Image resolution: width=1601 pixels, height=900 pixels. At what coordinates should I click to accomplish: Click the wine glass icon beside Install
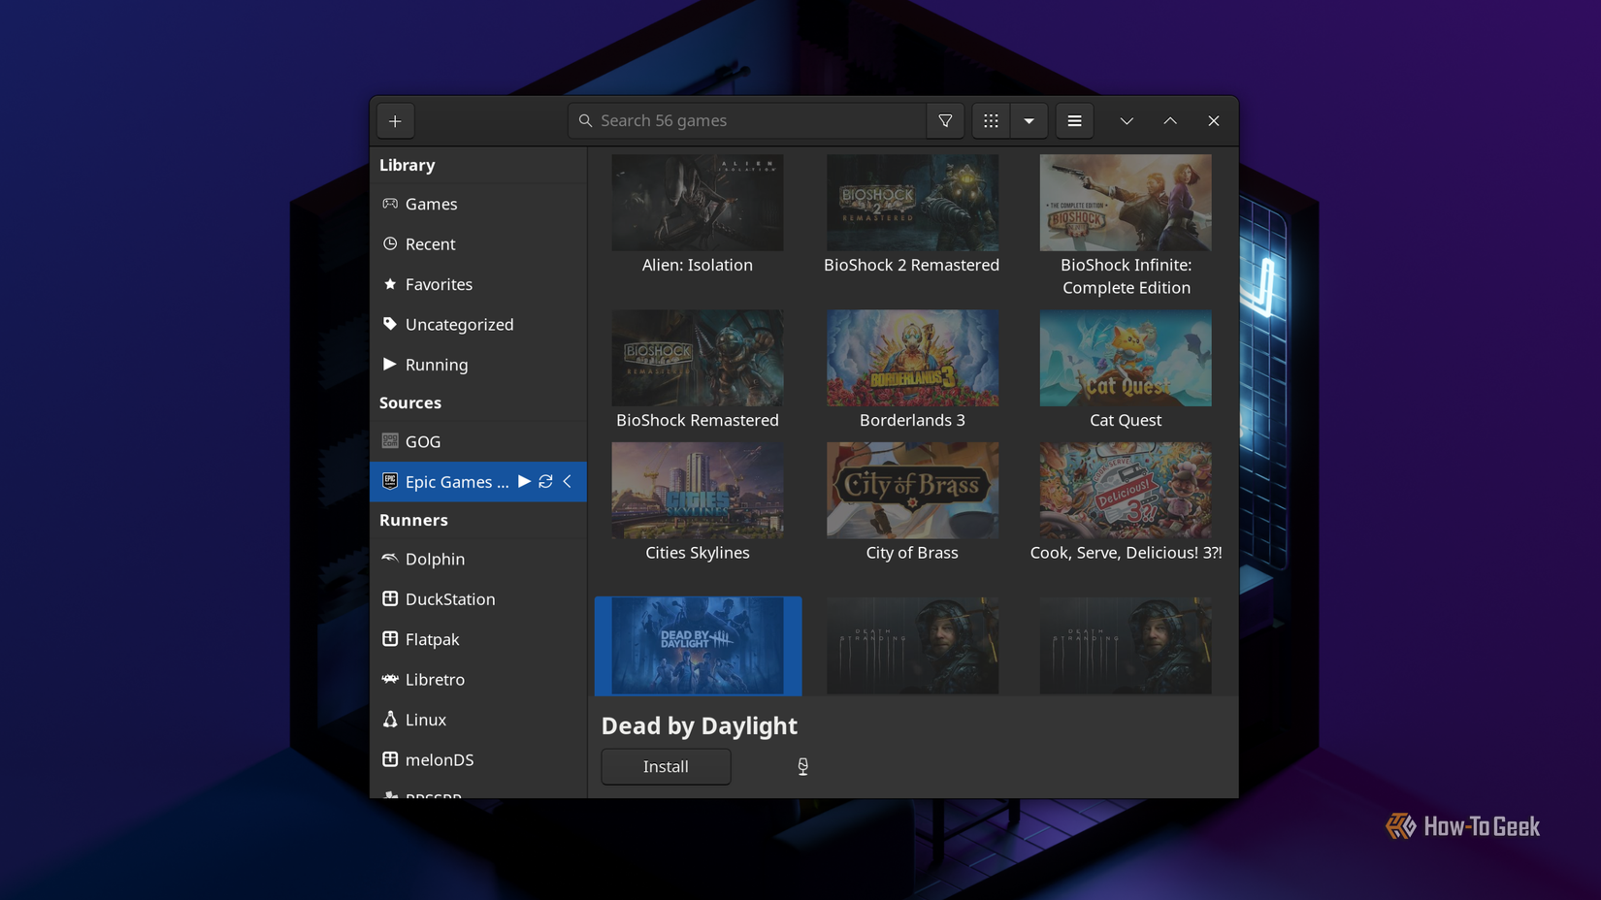(x=802, y=765)
